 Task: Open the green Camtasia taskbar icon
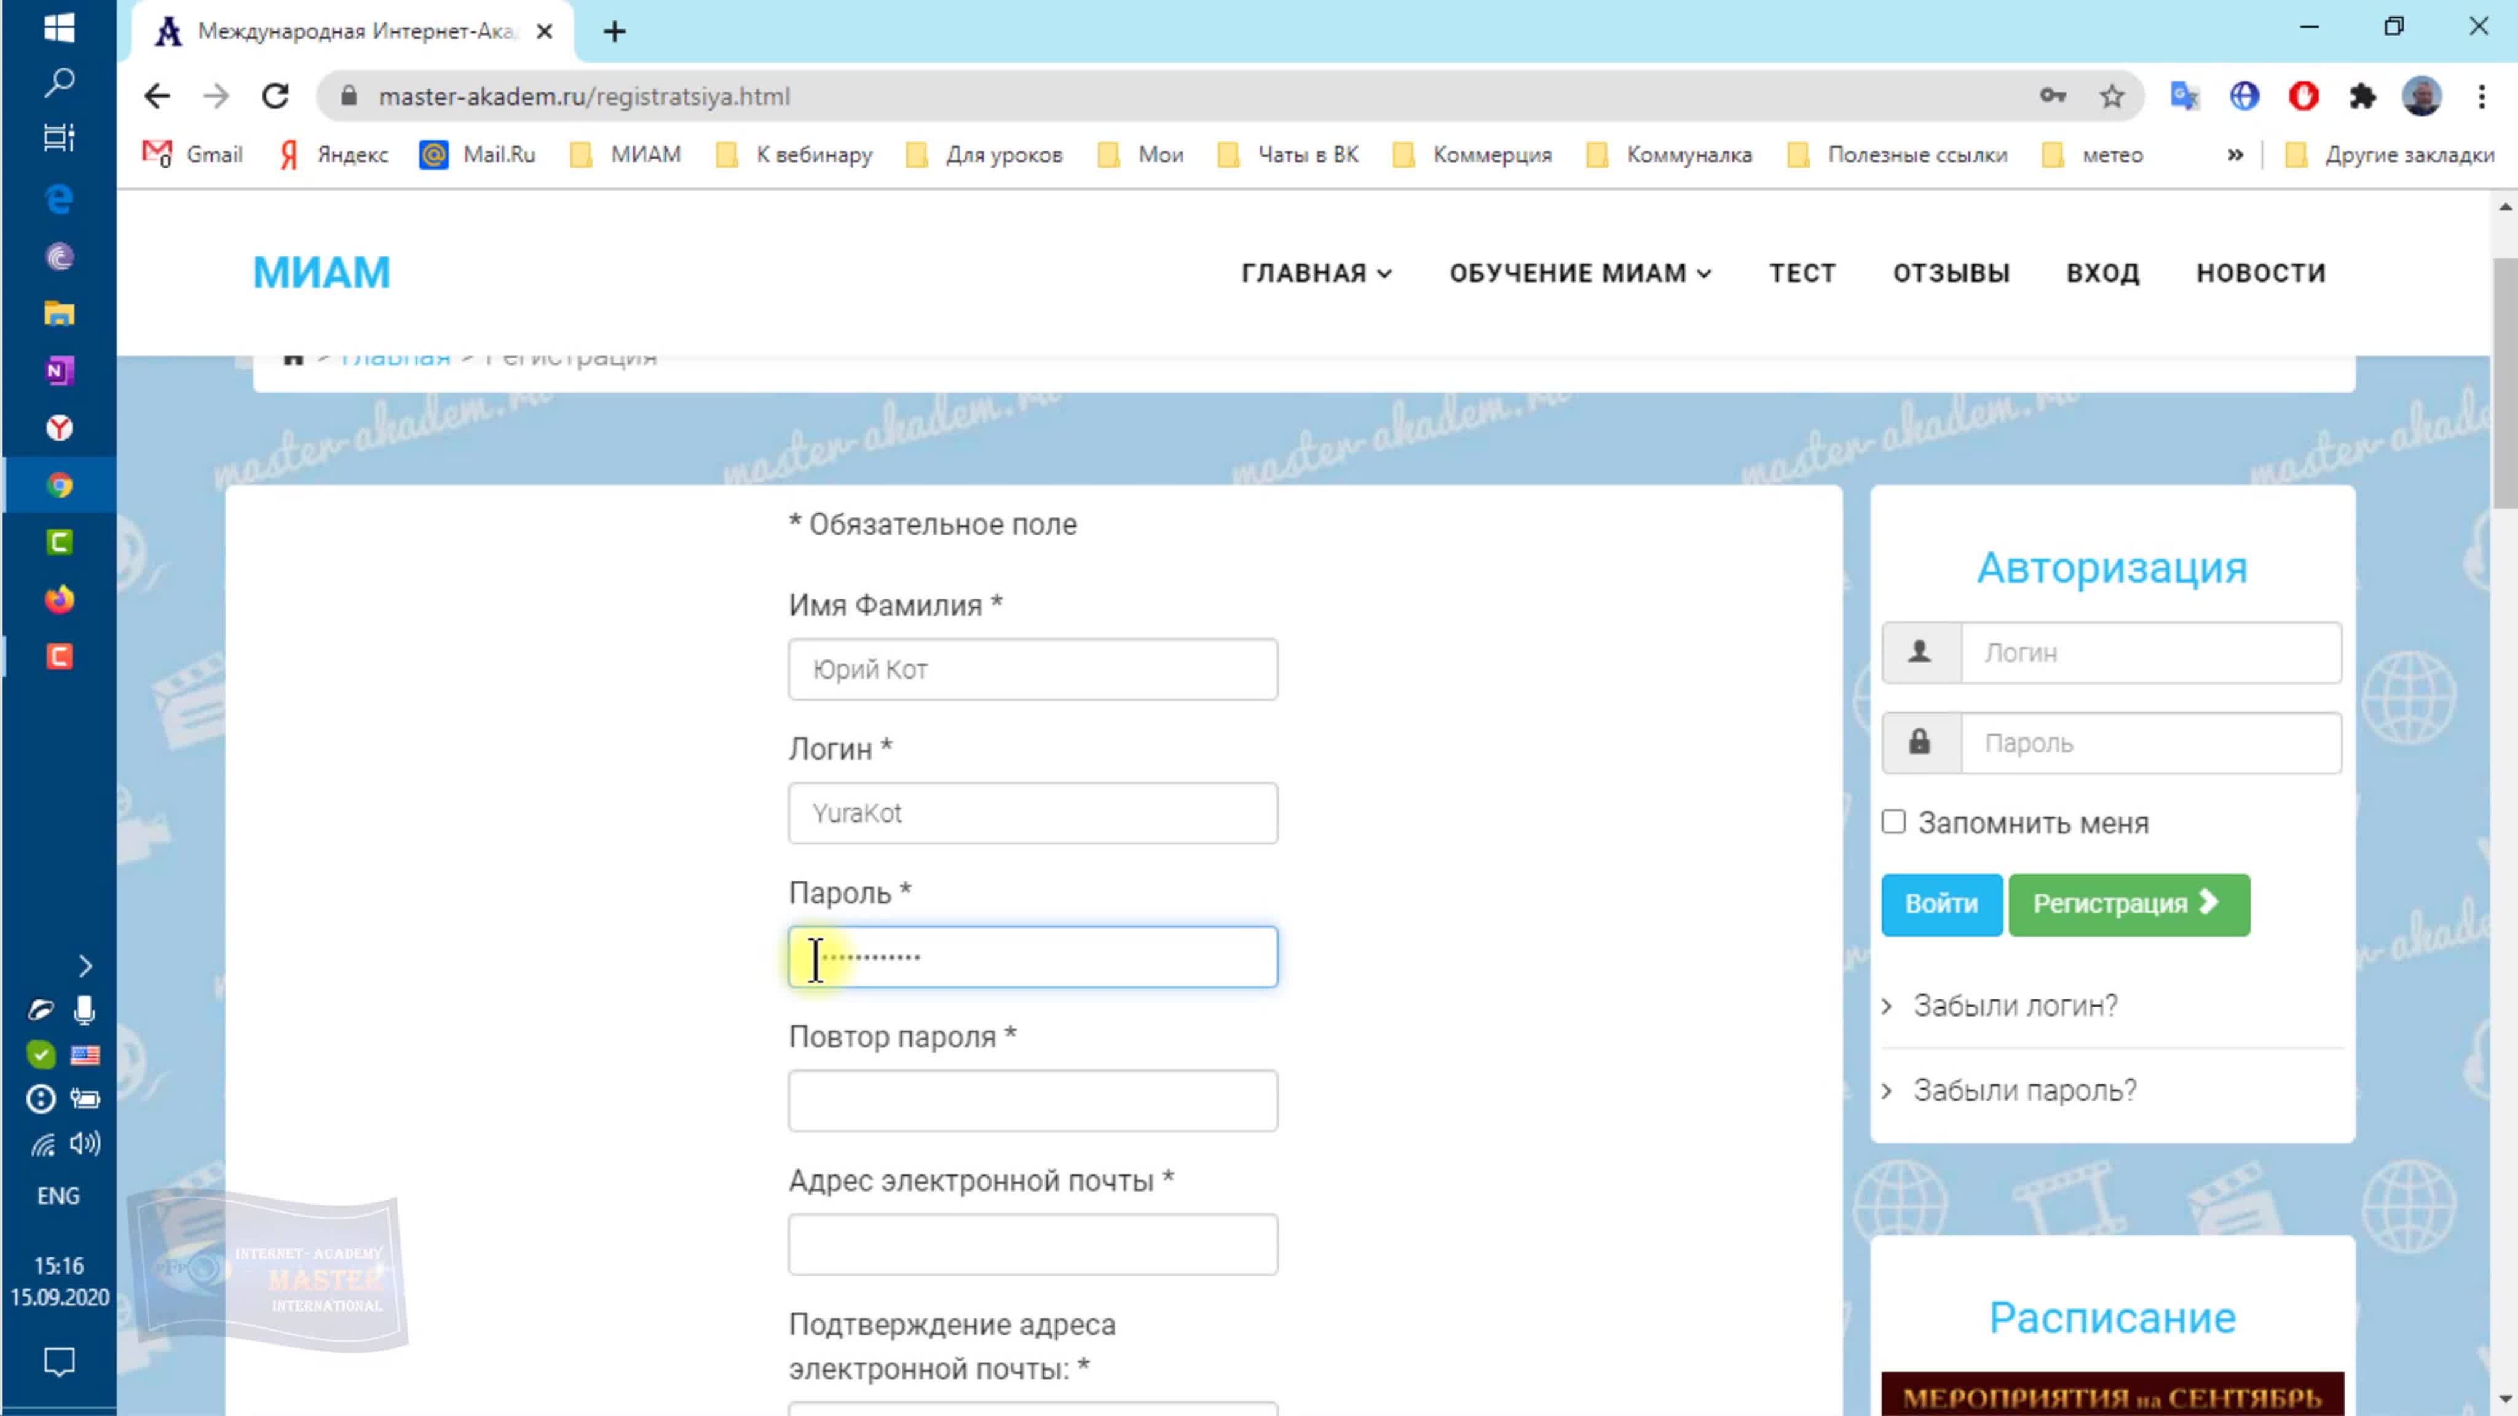[58, 541]
